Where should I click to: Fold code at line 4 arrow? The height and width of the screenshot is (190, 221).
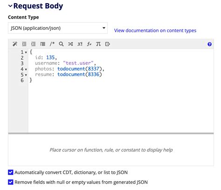[26, 70]
